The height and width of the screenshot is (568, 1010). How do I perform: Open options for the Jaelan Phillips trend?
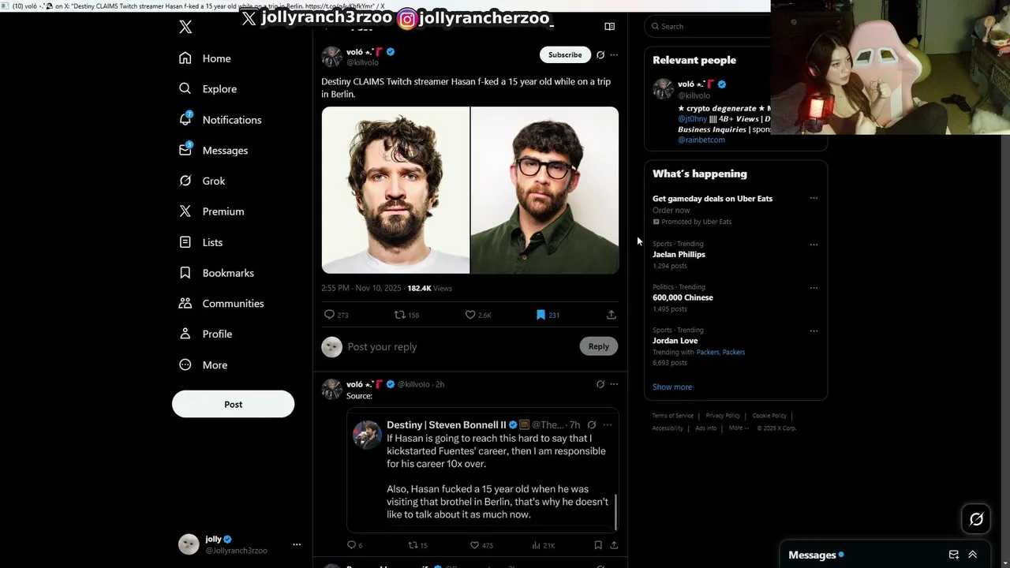tap(814, 245)
